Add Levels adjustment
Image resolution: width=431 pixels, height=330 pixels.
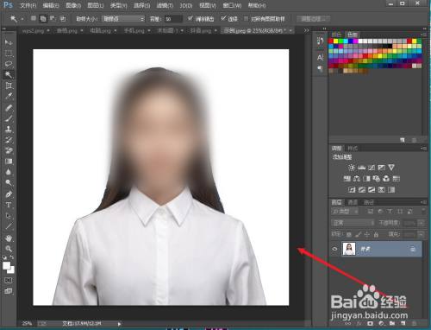coord(361,168)
